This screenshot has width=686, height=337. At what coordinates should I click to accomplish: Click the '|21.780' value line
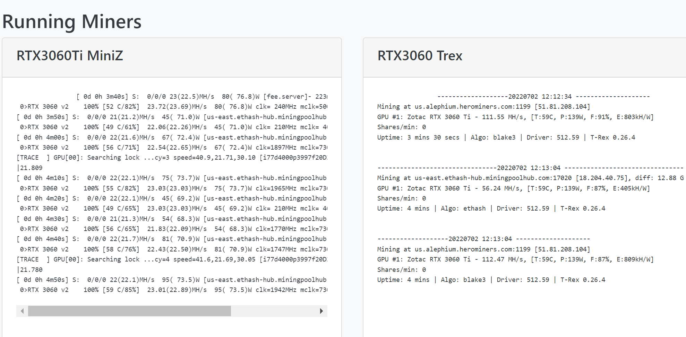[x=29, y=270]
